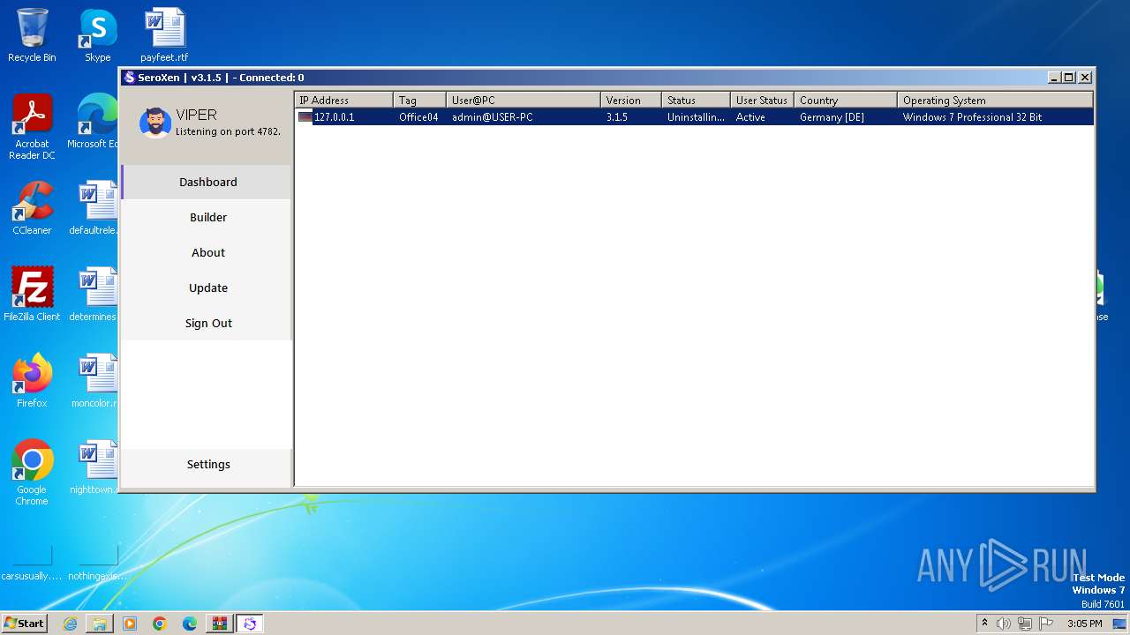
Task: Open the Firefox desktop shortcut
Action: (x=32, y=380)
